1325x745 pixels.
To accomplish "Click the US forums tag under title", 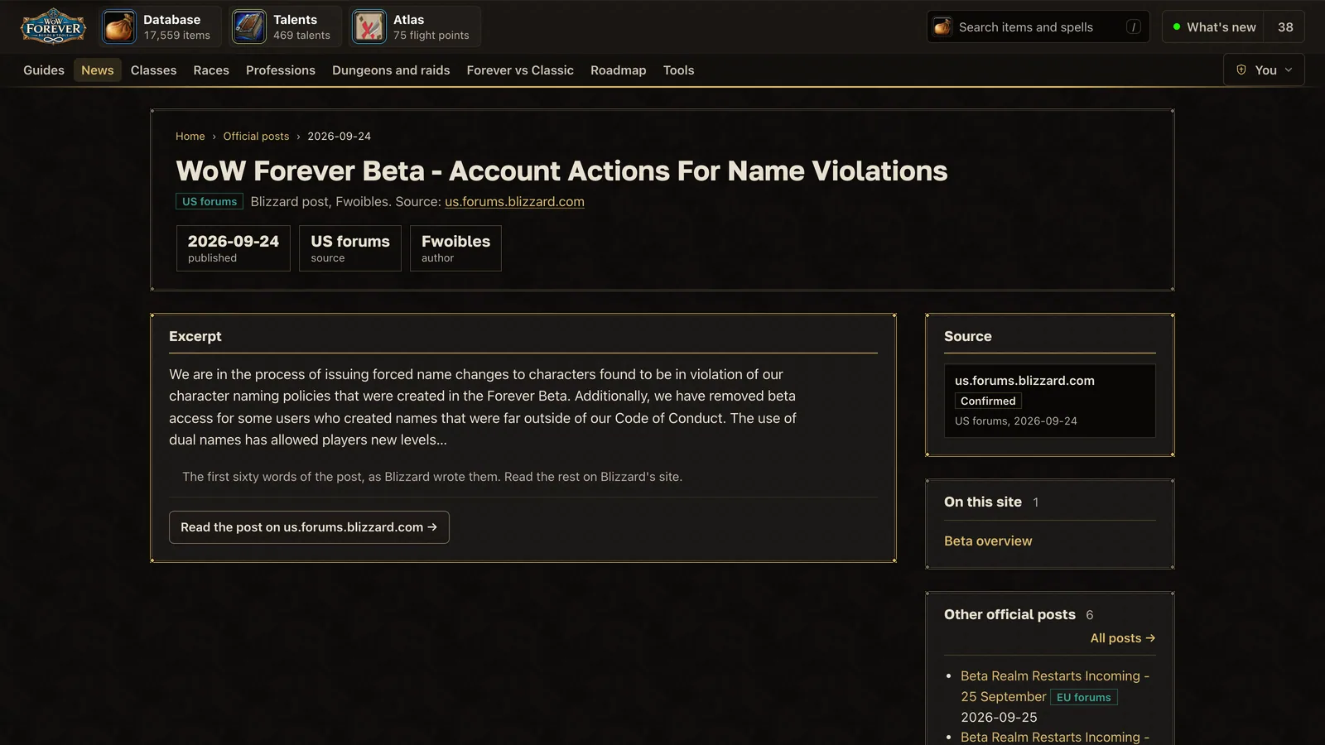I will [x=210, y=201].
